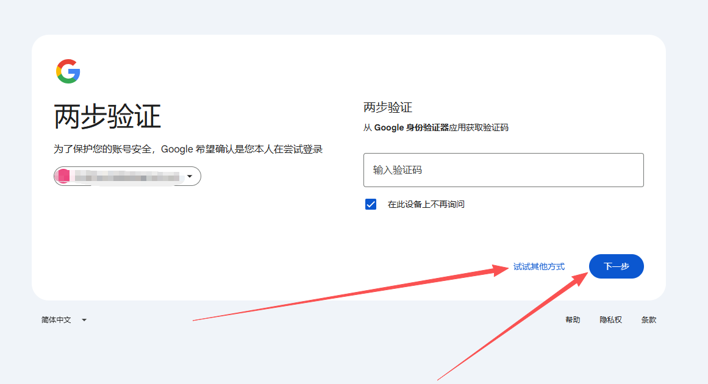The width and height of the screenshot is (708, 384).
Task: Click the 从 Google 身份验证器应用获取验证码 text
Action: [x=436, y=128]
